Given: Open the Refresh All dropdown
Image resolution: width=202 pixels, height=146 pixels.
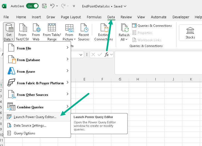Looking at the screenshot, I should pos(124,39).
